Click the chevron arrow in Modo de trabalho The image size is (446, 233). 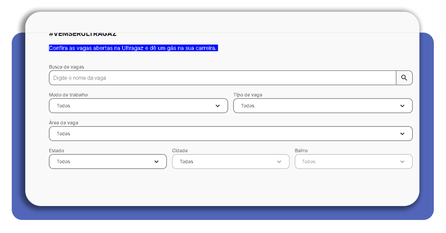217,106
